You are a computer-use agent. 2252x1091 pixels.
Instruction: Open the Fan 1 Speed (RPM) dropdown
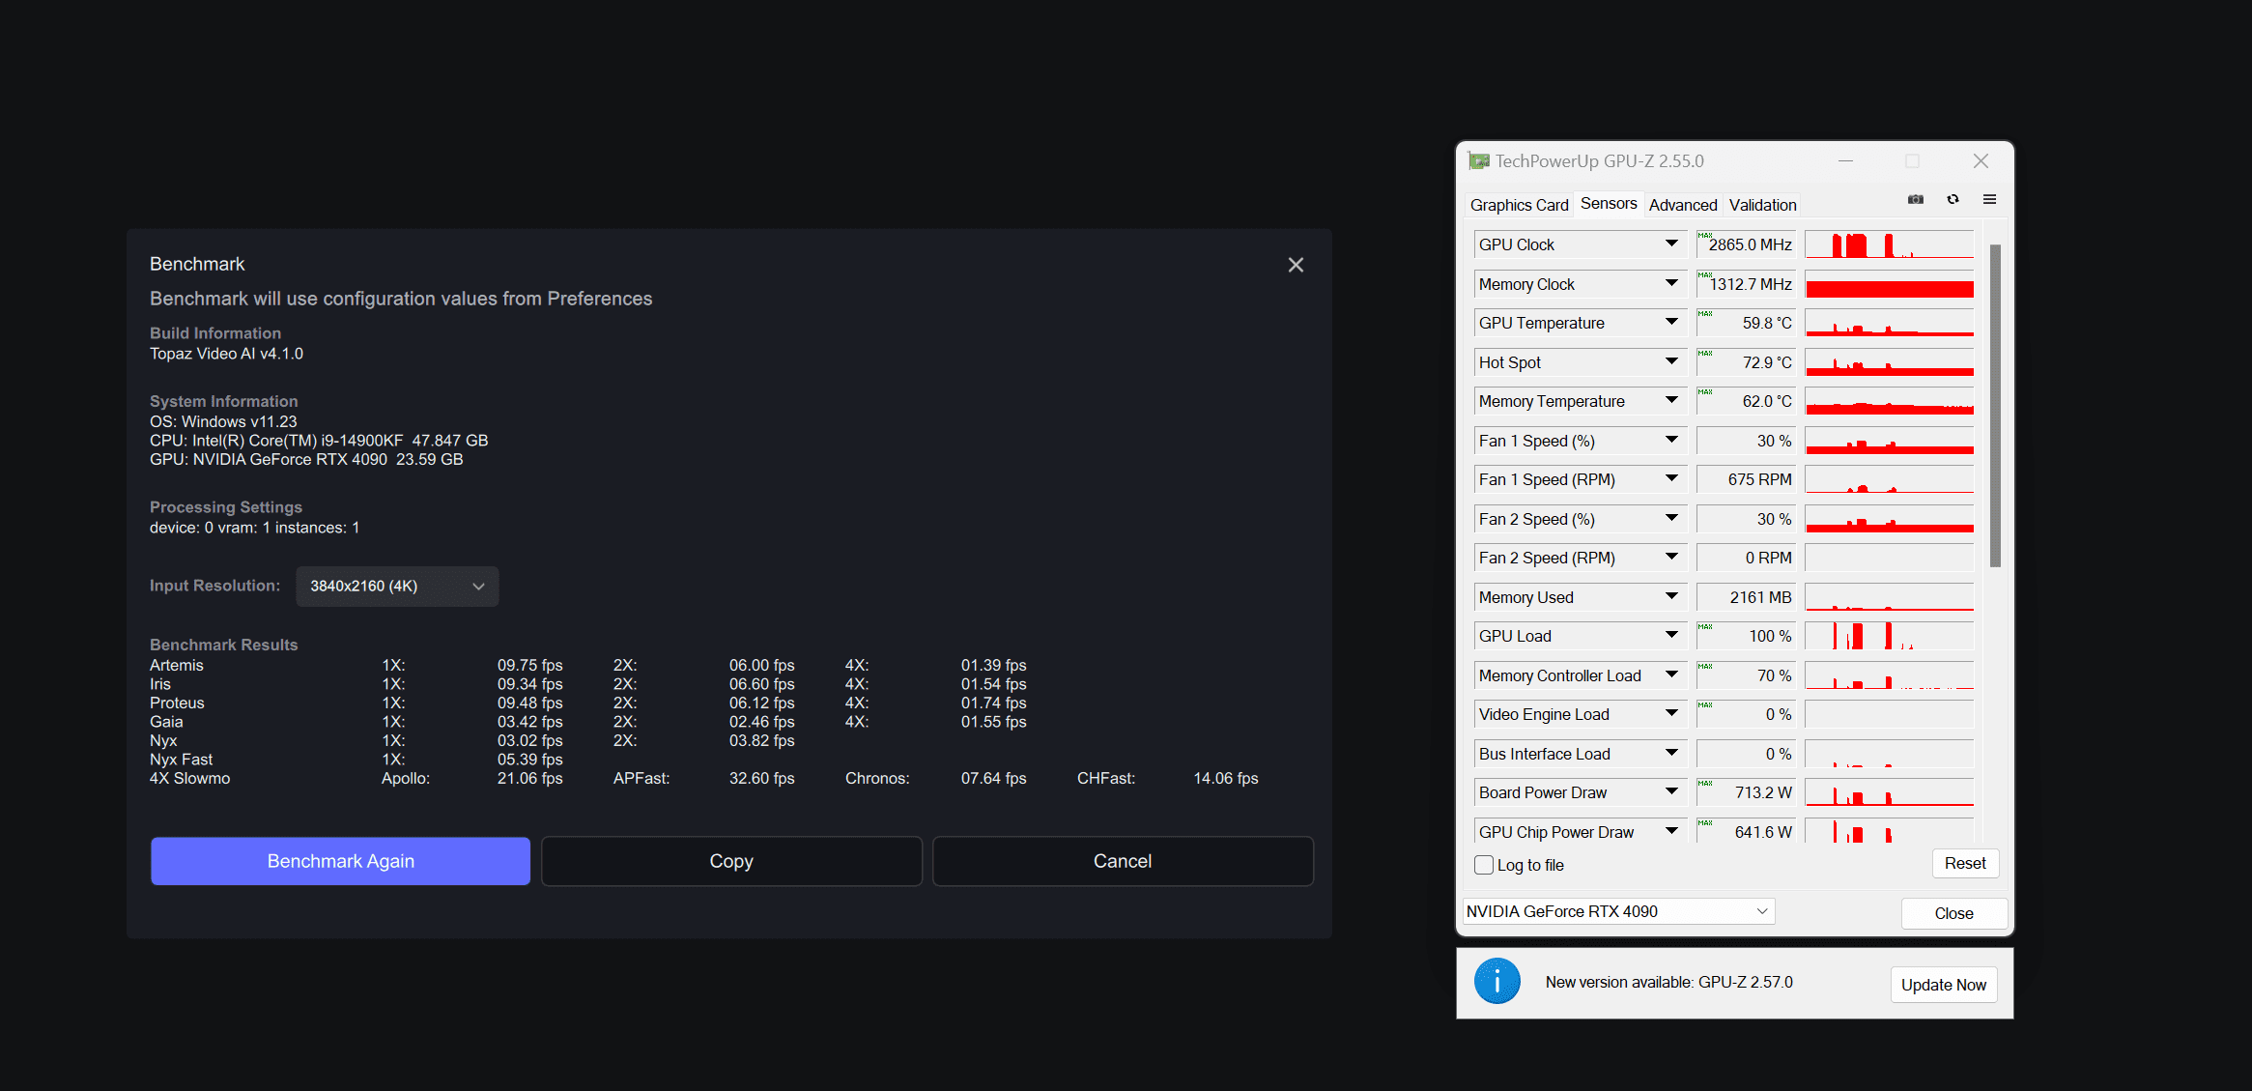[x=1671, y=479]
